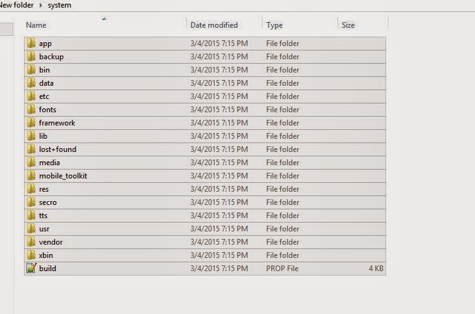Screen dimensions: 475x314
Task: Click the bin folder icon
Action: (x=31, y=70)
